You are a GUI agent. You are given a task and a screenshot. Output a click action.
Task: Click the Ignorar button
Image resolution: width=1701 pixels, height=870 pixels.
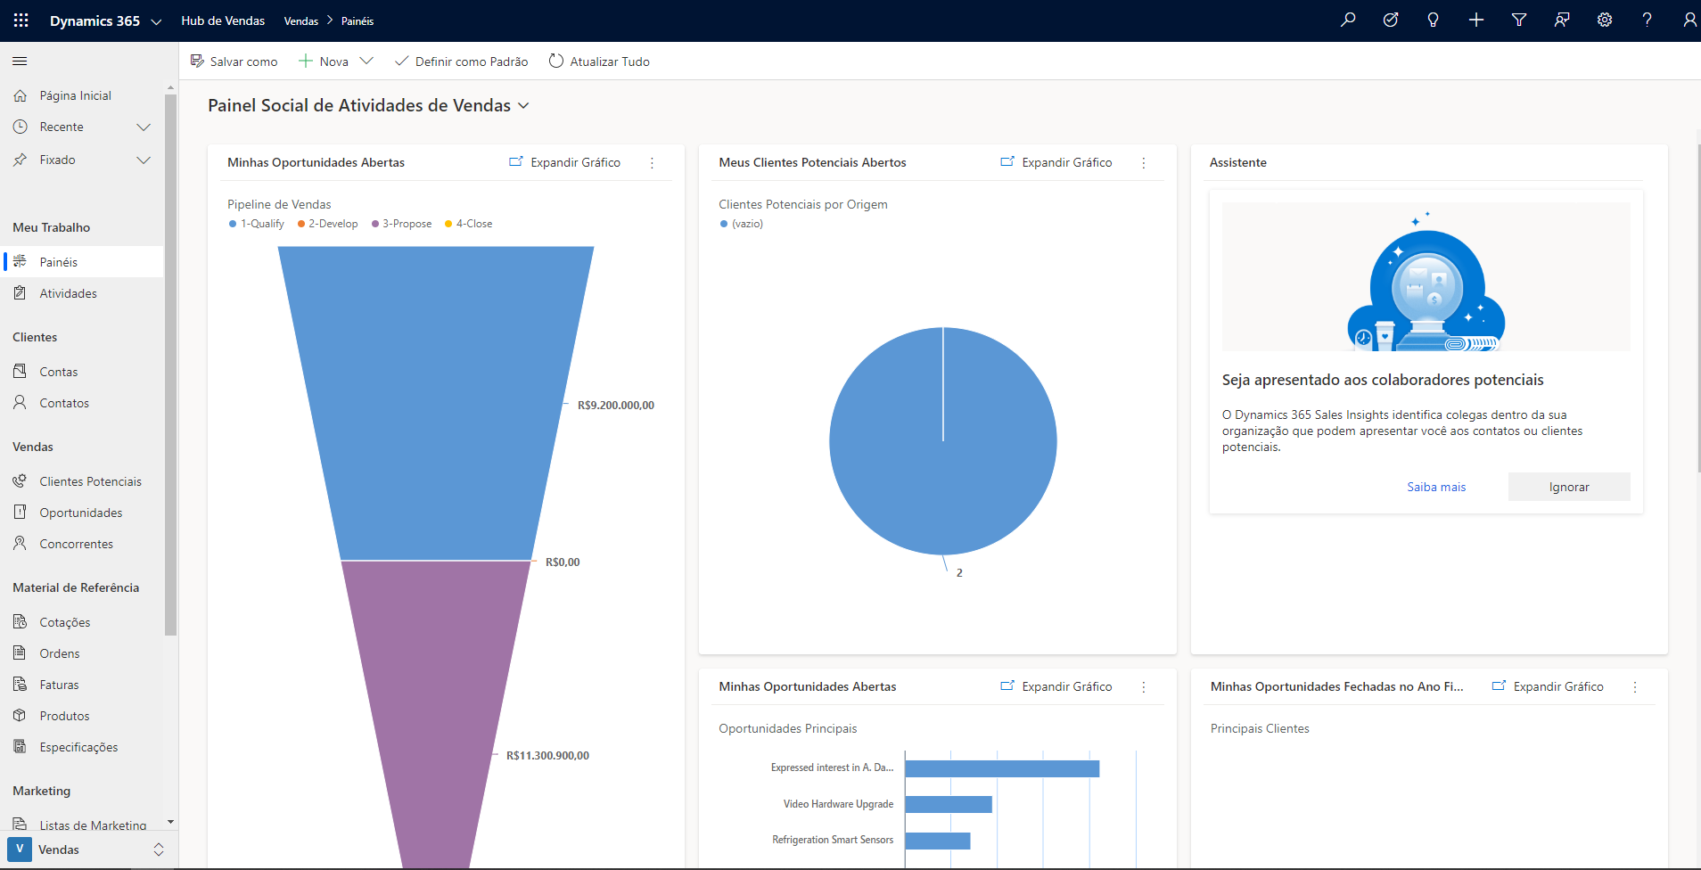(1569, 487)
